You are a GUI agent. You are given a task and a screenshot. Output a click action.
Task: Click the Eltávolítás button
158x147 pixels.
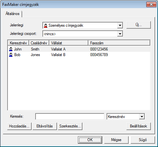(45, 126)
